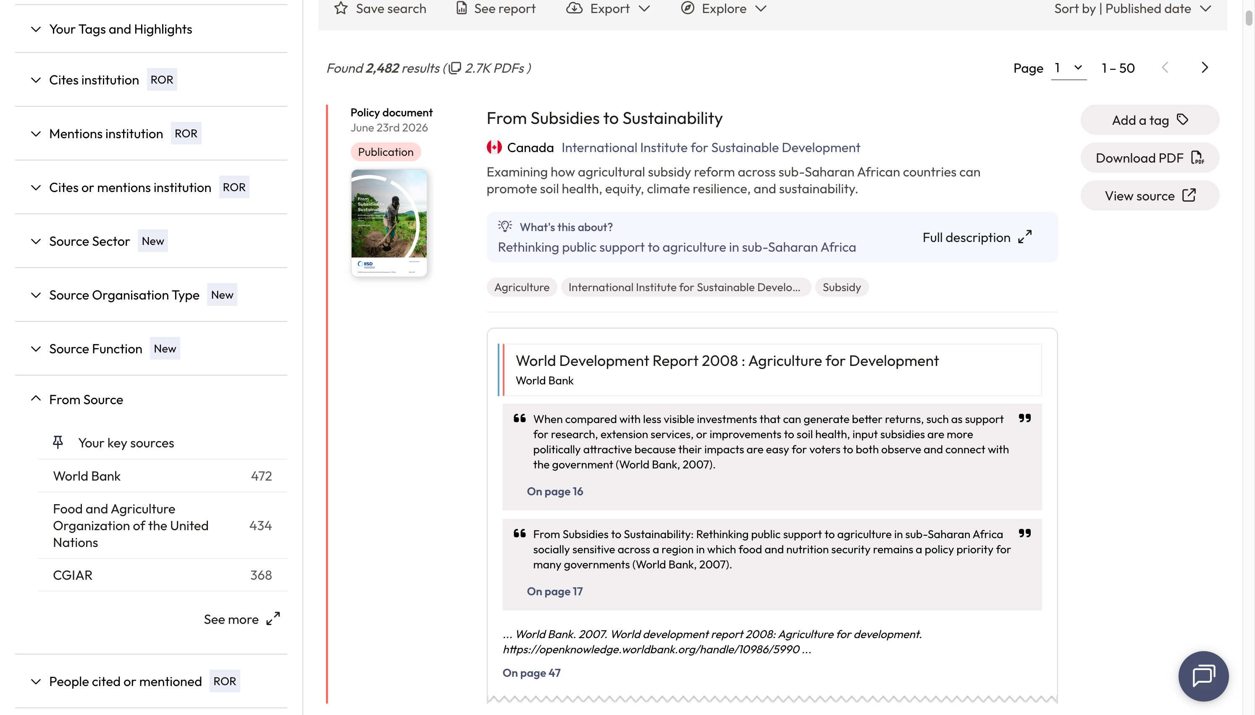
Task: Click the tag icon in Add a tag
Action: 1183,120
